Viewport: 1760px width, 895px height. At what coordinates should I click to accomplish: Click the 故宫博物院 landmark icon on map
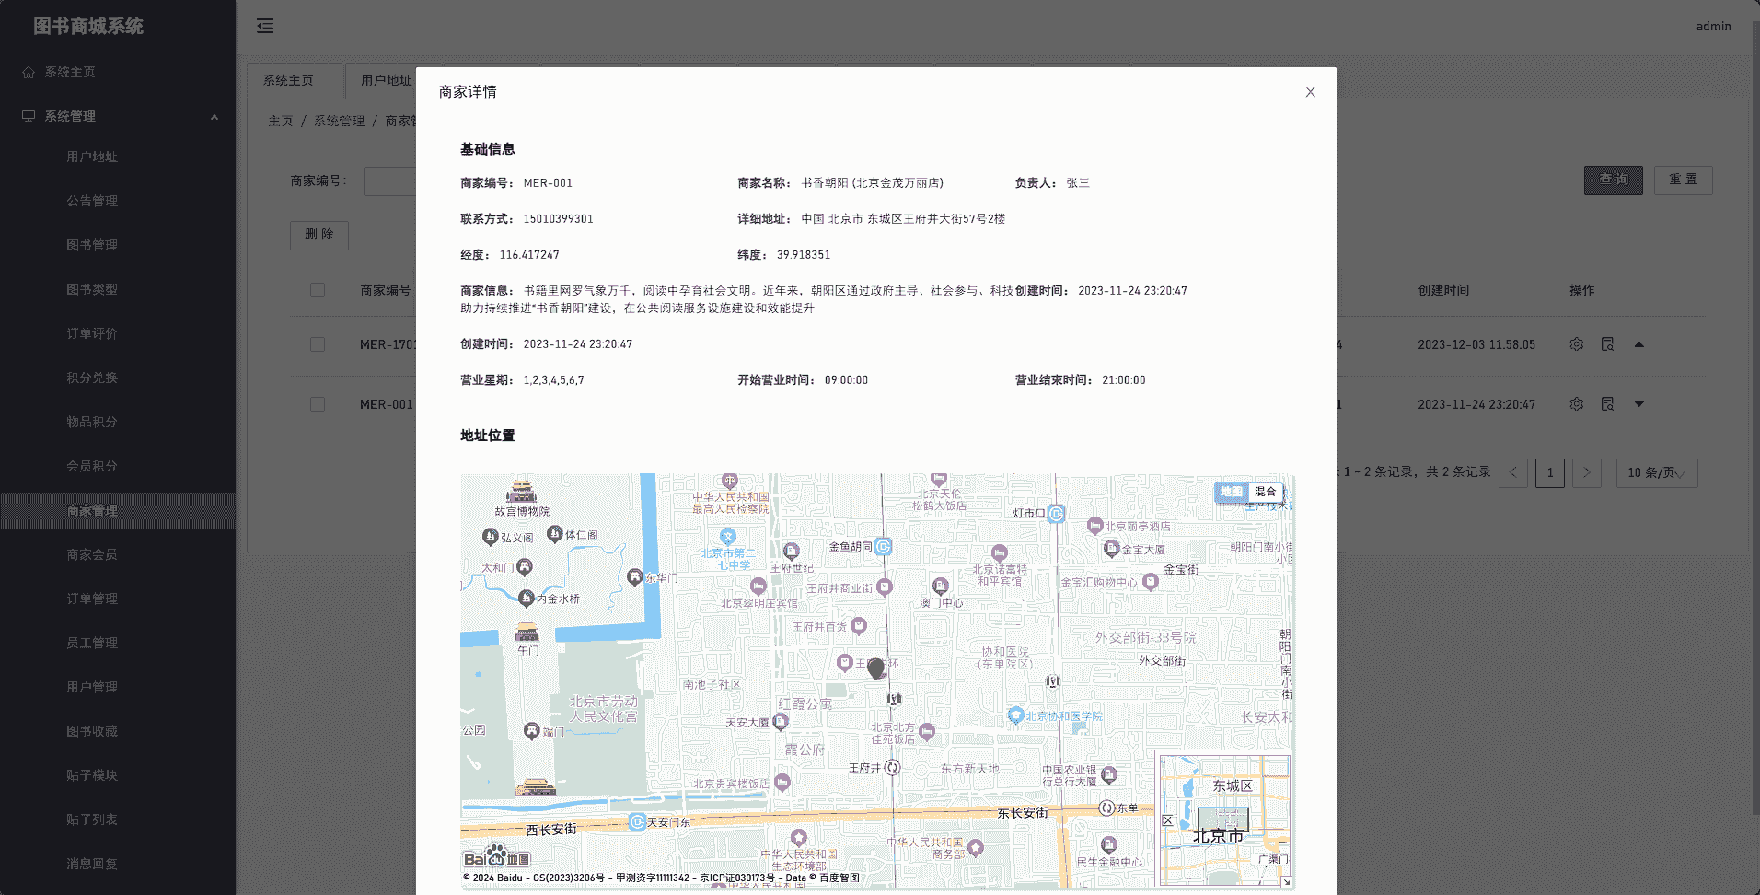522,491
